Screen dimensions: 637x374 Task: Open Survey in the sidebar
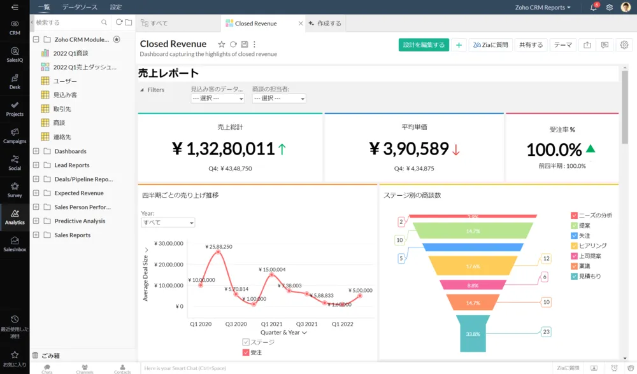pyautogui.click(x=15, y=190)
